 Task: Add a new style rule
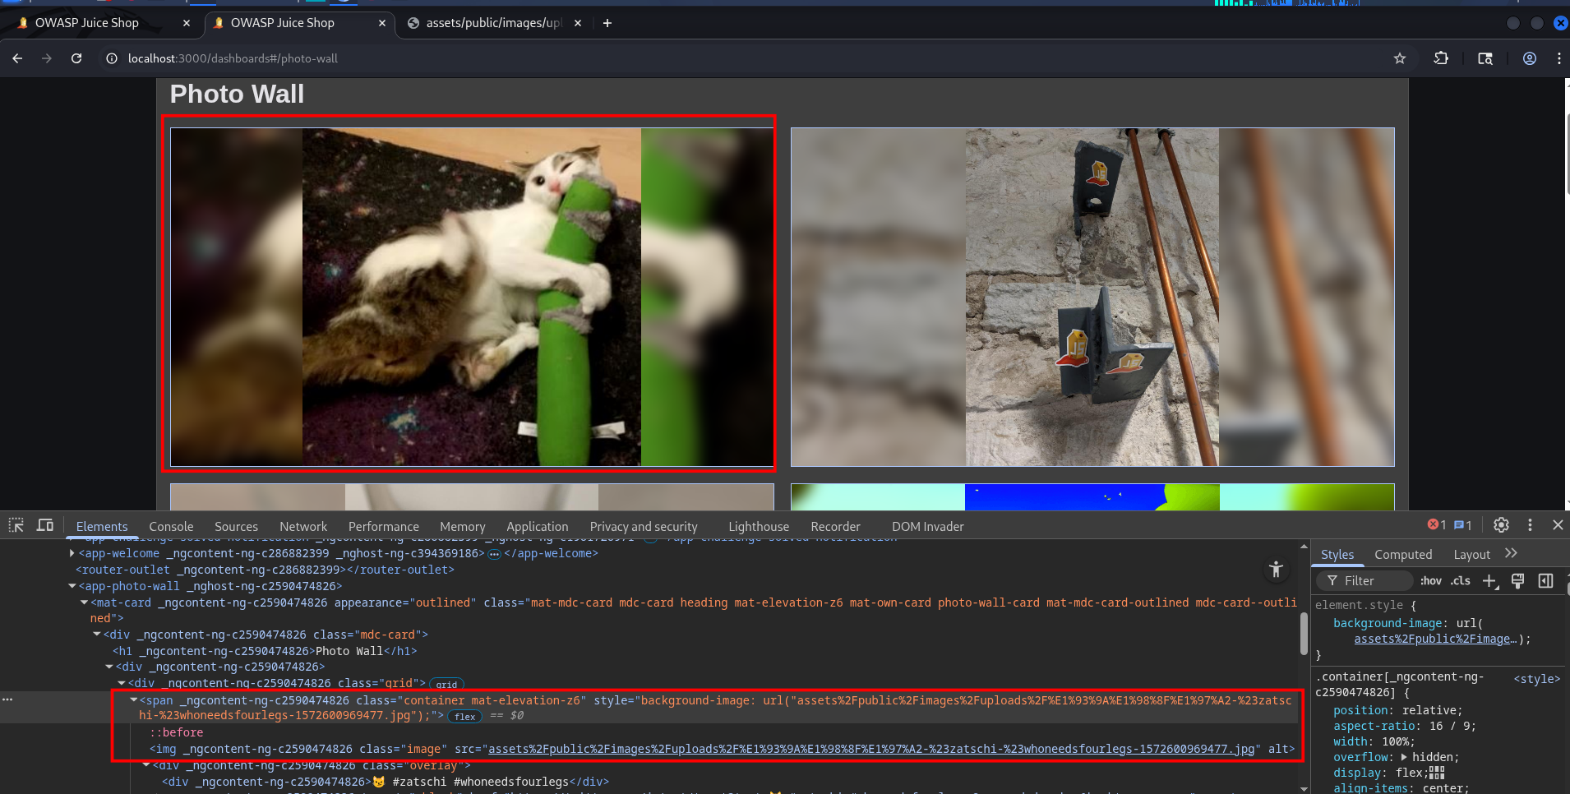click(x=1490, y=581)
